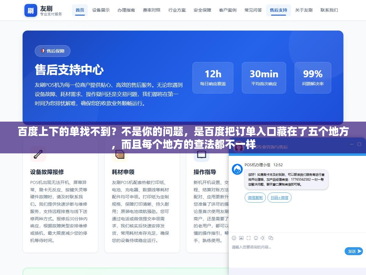Viewport: 366px width, 275px height.
Task: Click the shield icon in 售后保障 badge
Action: [x=43, y=51]
